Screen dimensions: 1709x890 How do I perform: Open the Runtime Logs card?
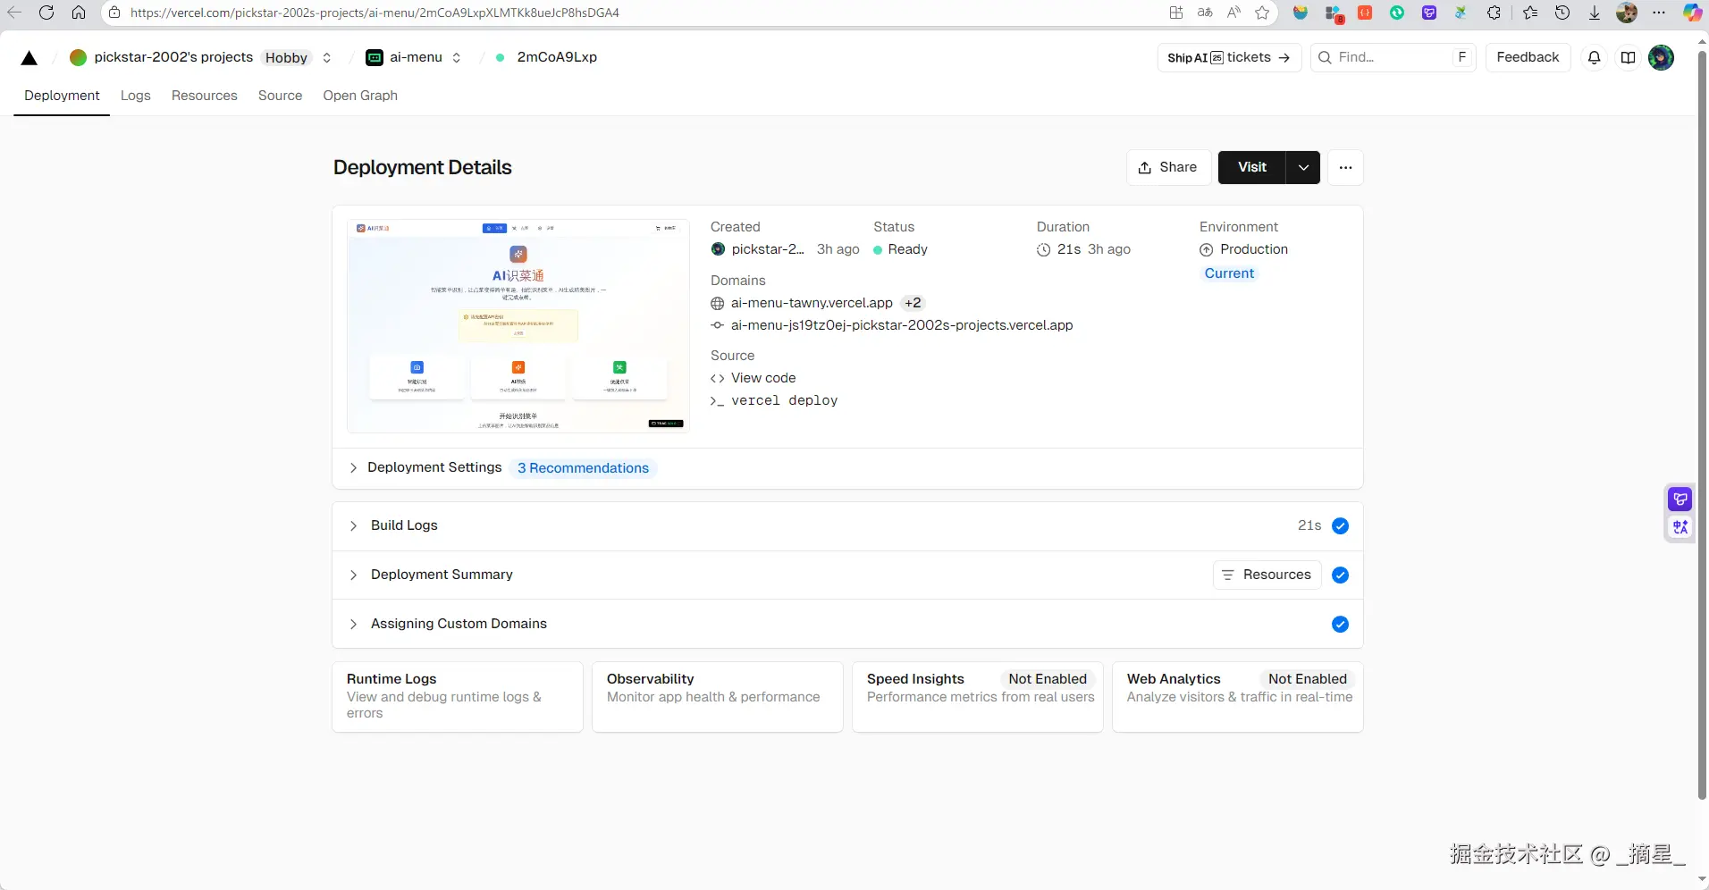[x=458, y=697]
